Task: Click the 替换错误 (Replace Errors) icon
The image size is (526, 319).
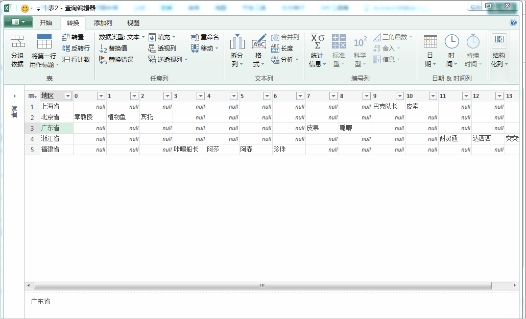Action: [103, 60]
